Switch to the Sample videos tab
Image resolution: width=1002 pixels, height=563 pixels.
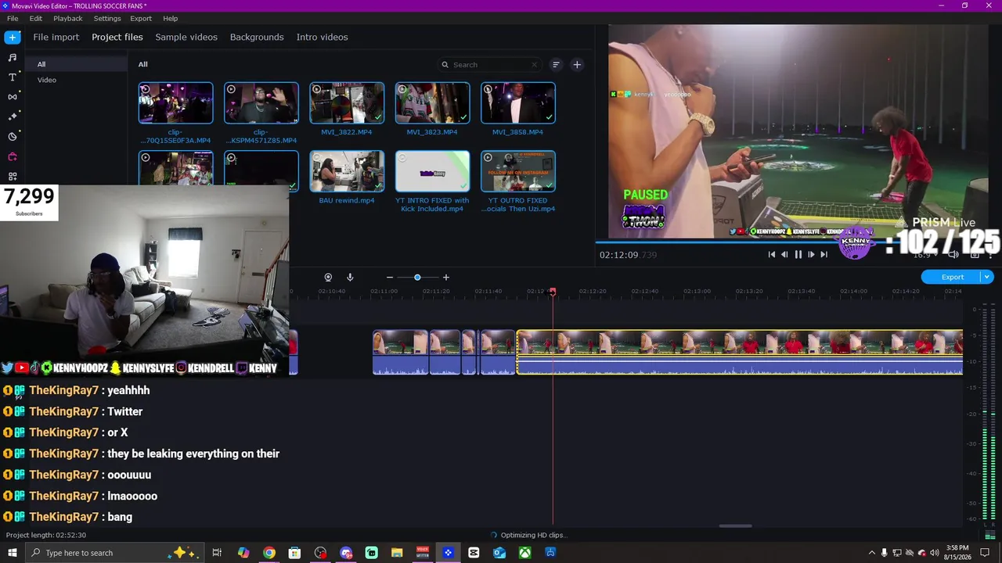coord(186,37)
